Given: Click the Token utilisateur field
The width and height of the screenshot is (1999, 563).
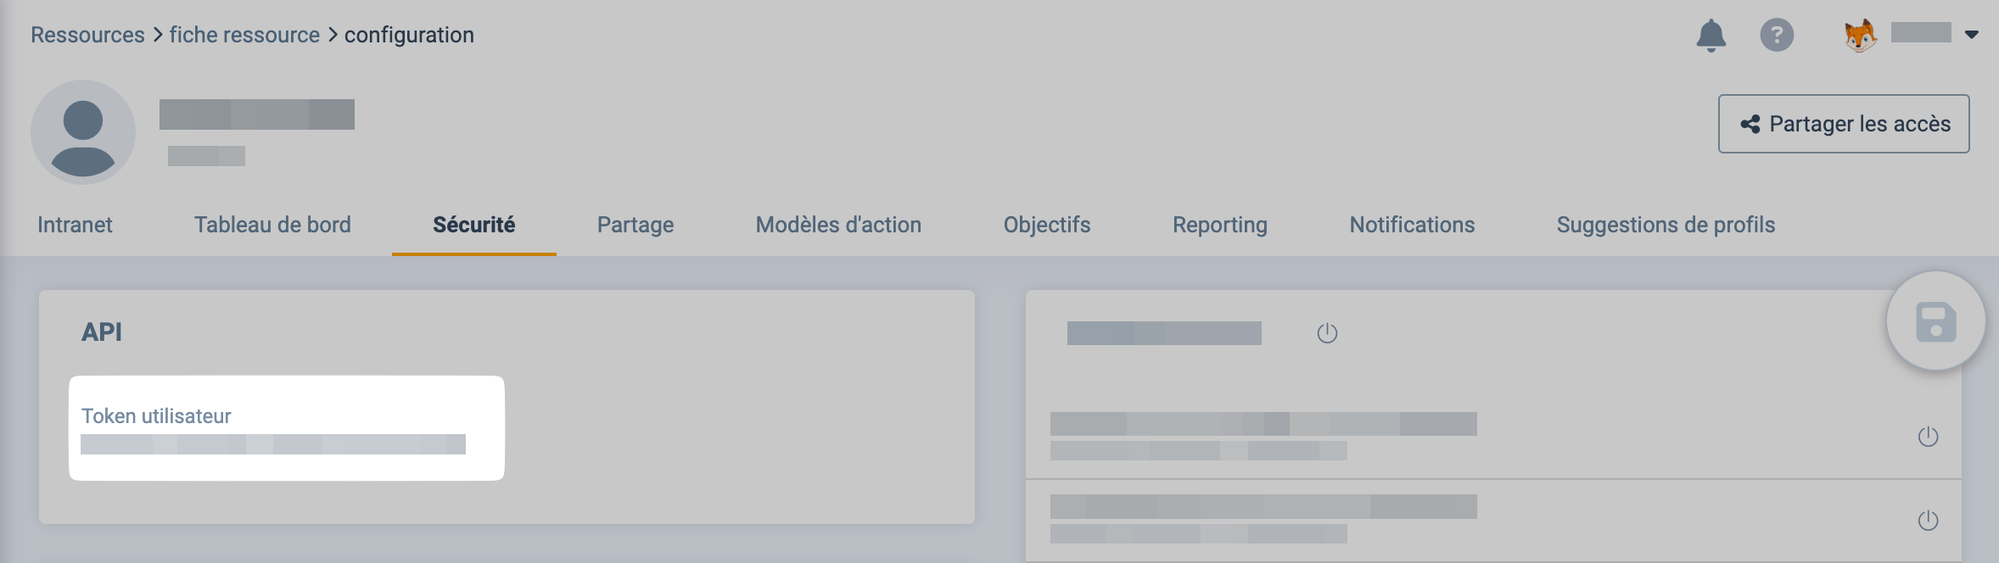Looking at the screenshot, I should point(273,443).
